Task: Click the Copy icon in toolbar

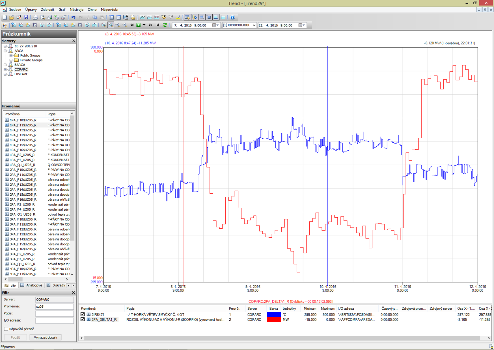Action: coord(95,17)
